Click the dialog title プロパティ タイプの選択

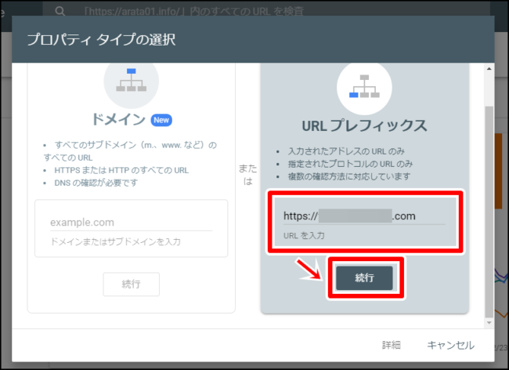click(101, 40)
